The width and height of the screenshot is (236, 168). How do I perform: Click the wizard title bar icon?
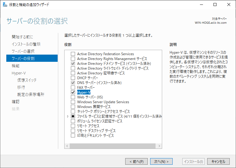(5, 5)
